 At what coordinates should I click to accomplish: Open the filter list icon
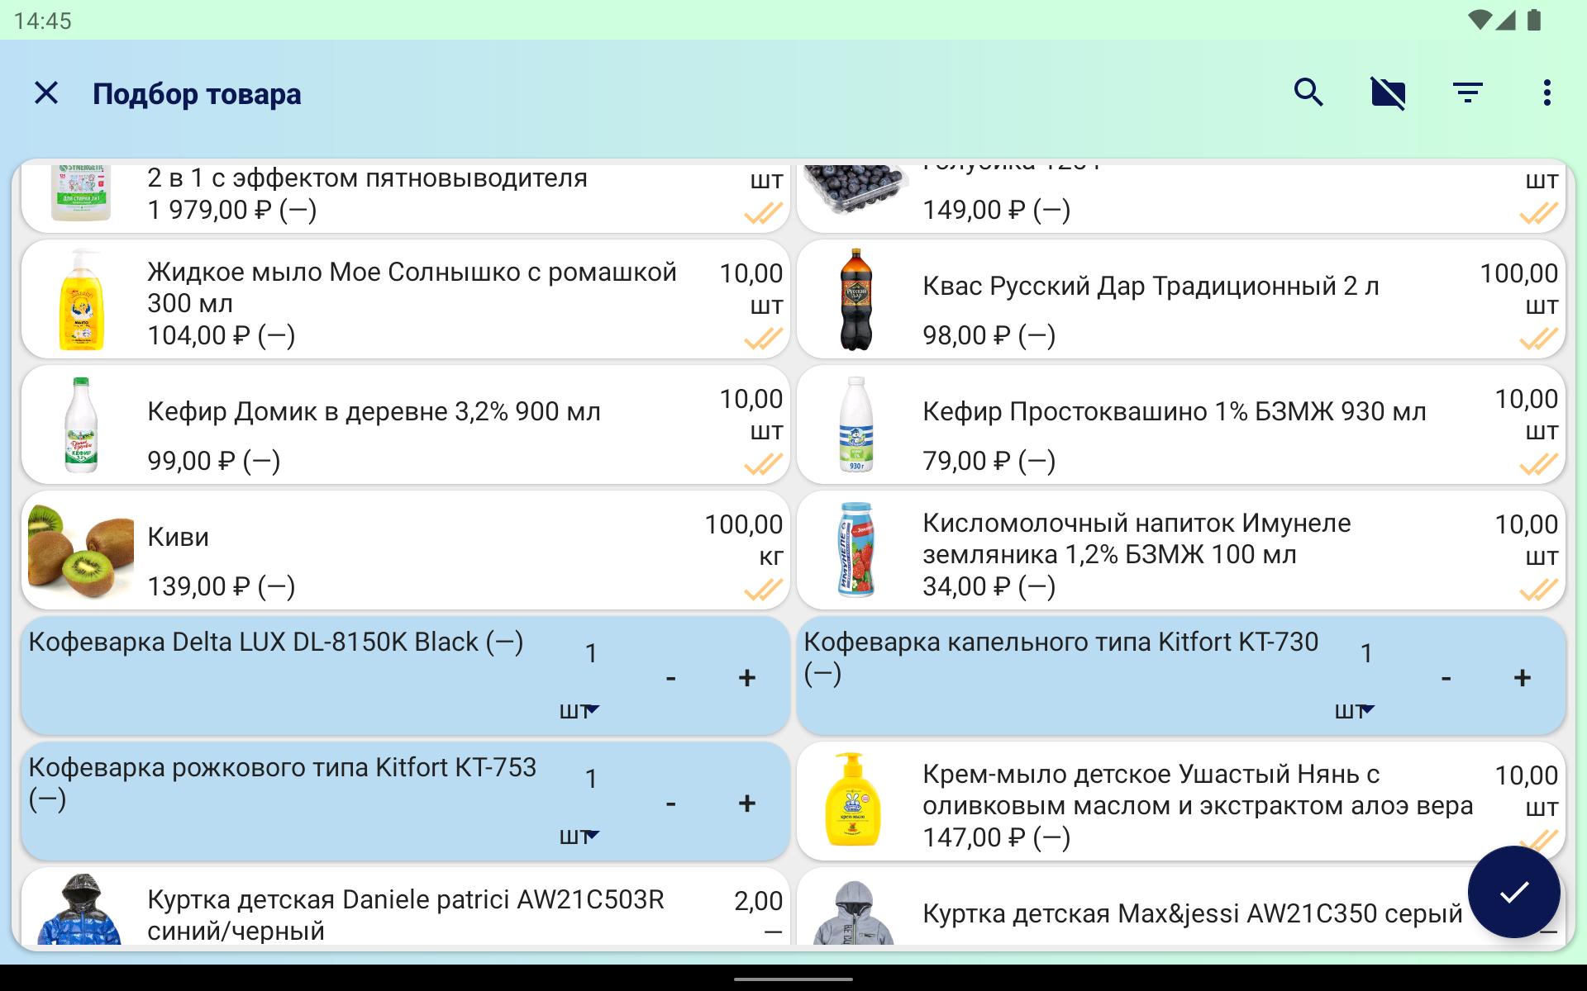click(1467, 92)
